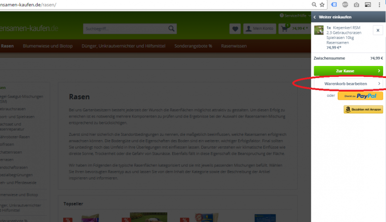Bookmark this page with the star icon
The image size is (386, 222).
pyautogui.click(x=322, y=5)
